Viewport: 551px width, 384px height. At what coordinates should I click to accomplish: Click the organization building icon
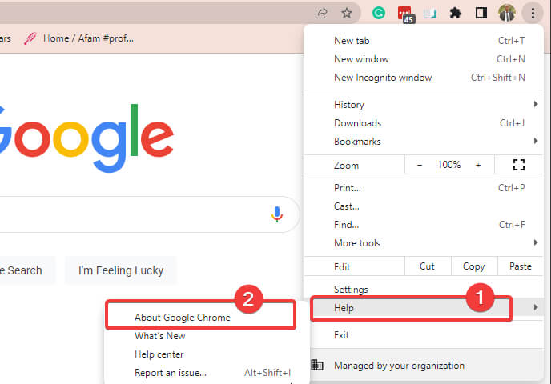(317, 365)
